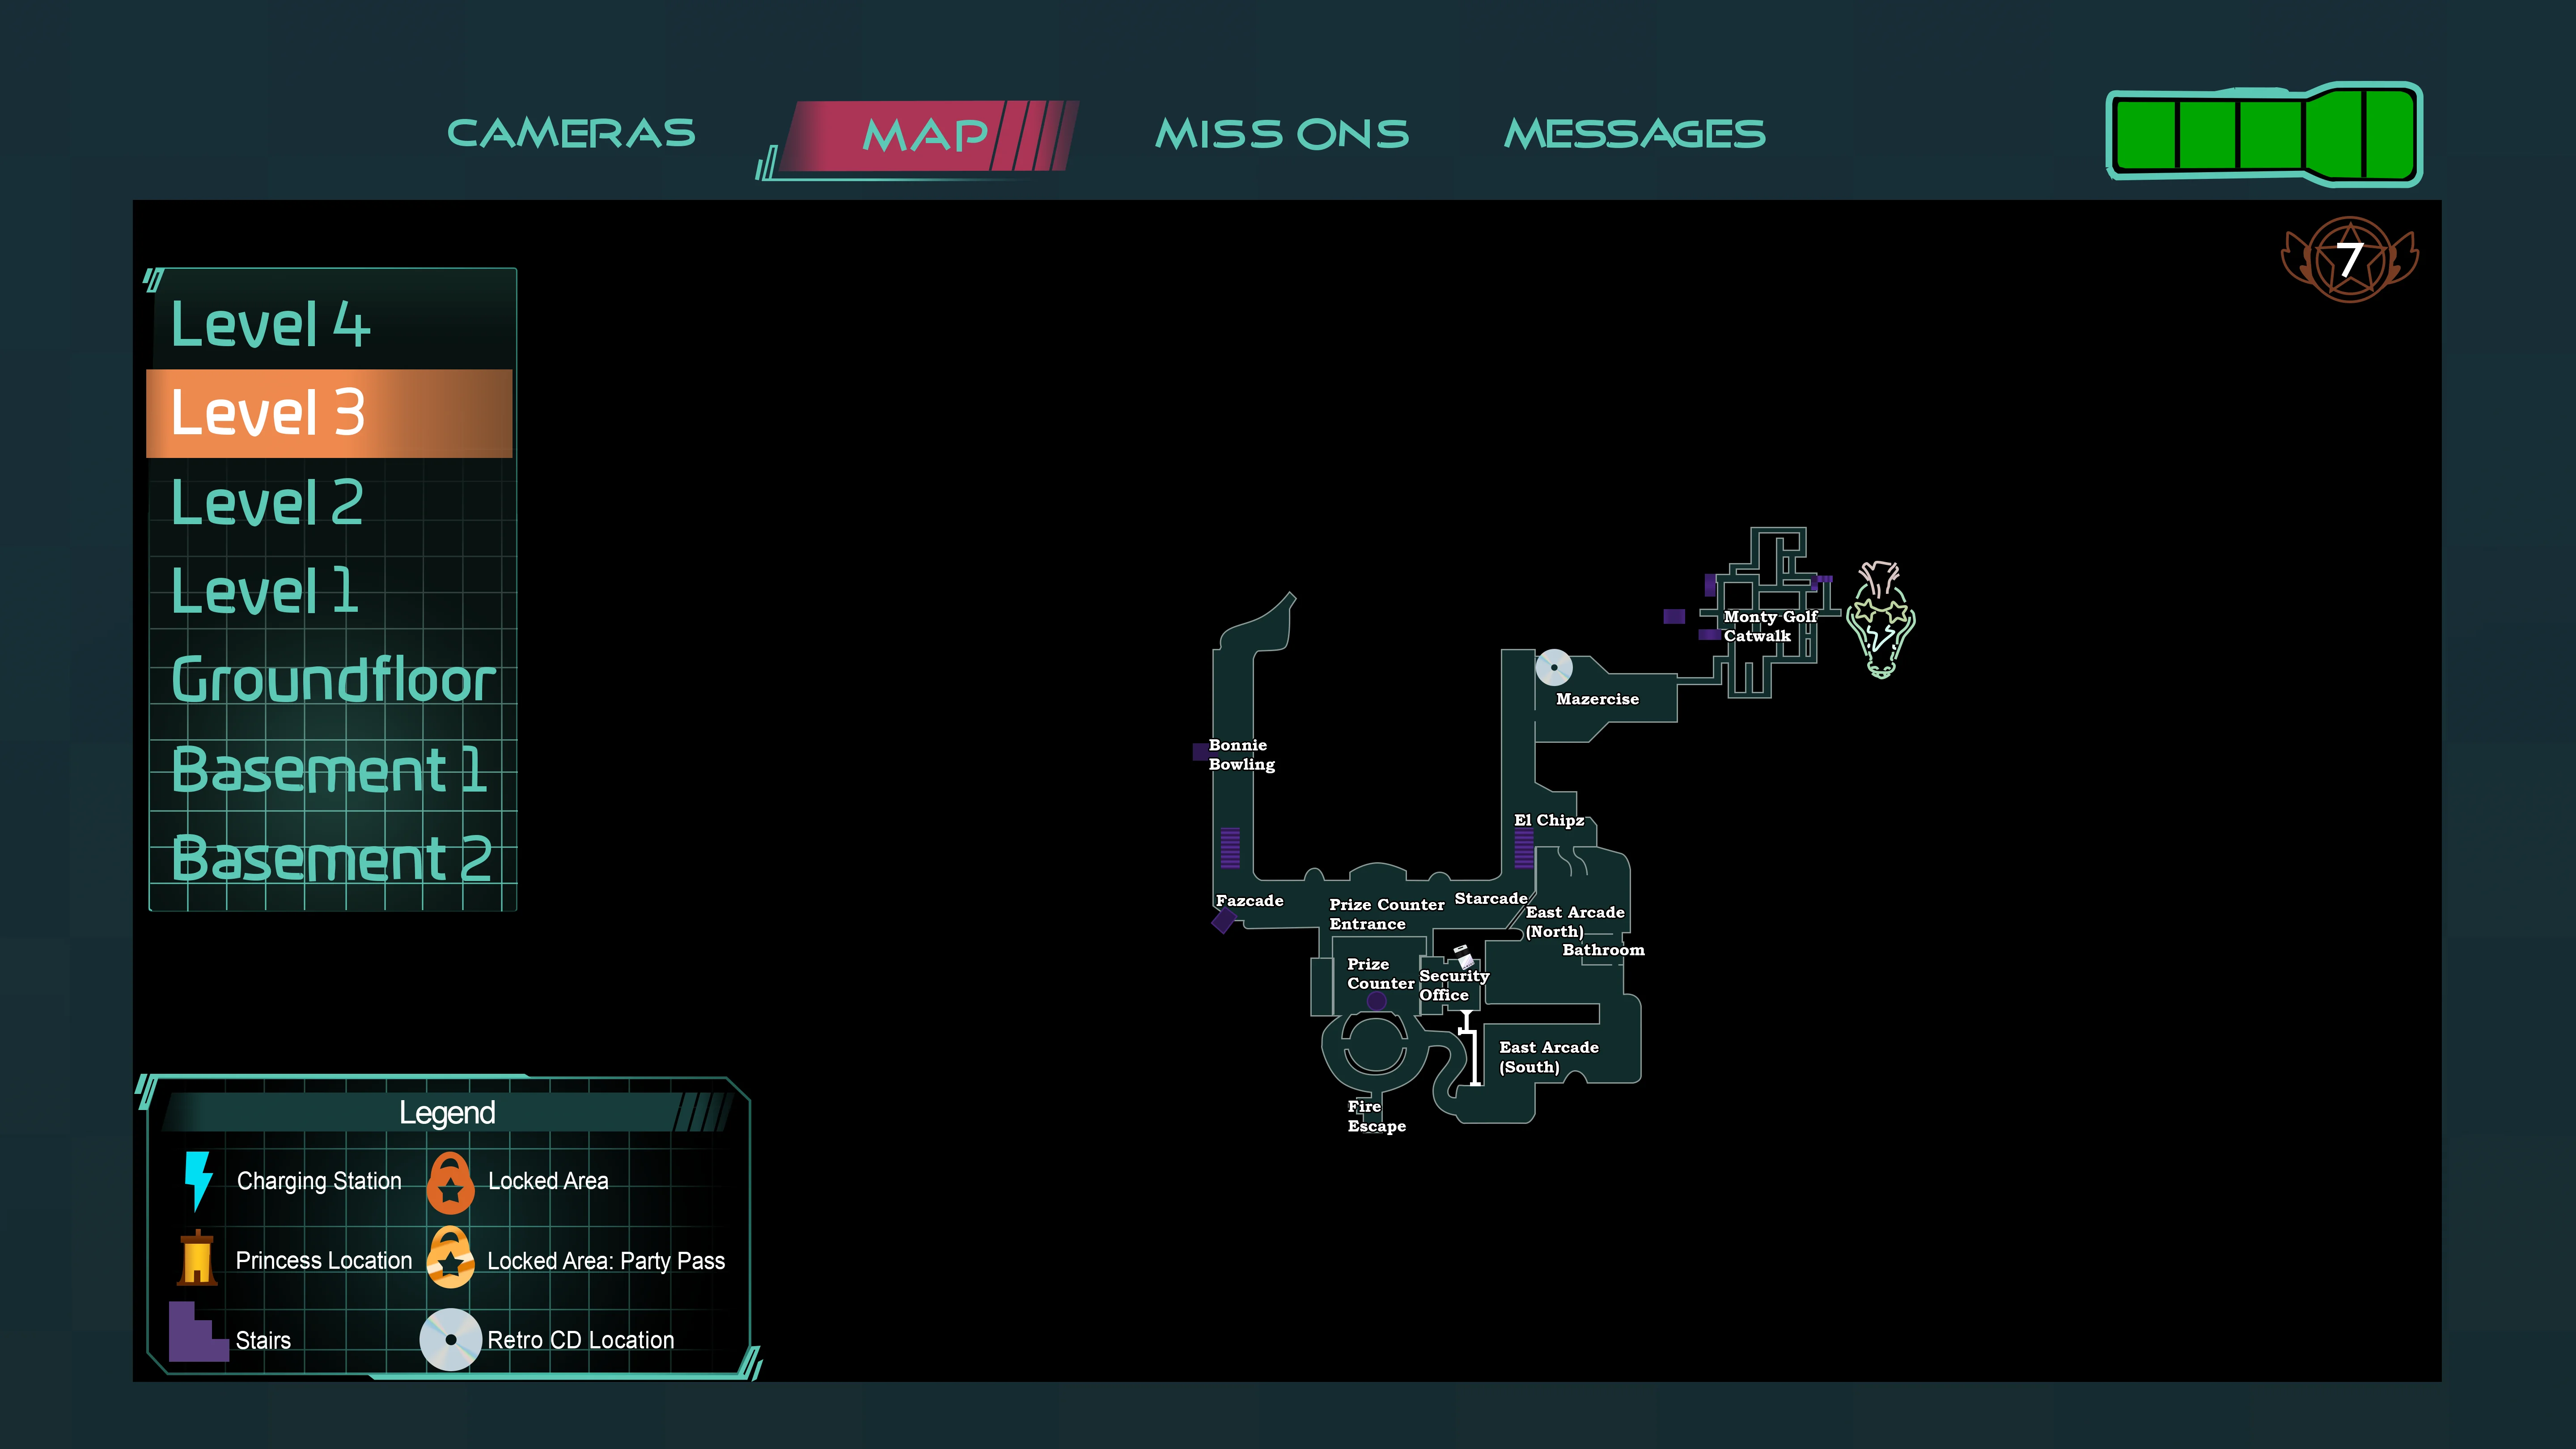Viewport: 2576px width, 1449px height.
Task: Click the Mazercise map label
Action: point(1597,699)
